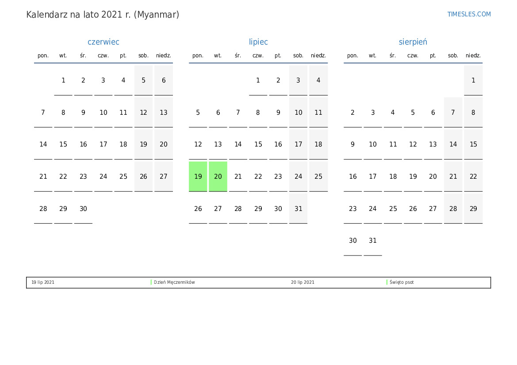Select June 30 in czerwiec
This screenshot has width=517, height=365.
tap(83, 209)
